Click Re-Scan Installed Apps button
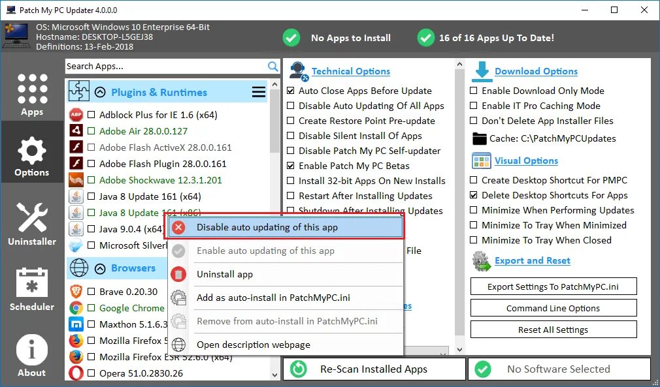 (x=374, y=369)
